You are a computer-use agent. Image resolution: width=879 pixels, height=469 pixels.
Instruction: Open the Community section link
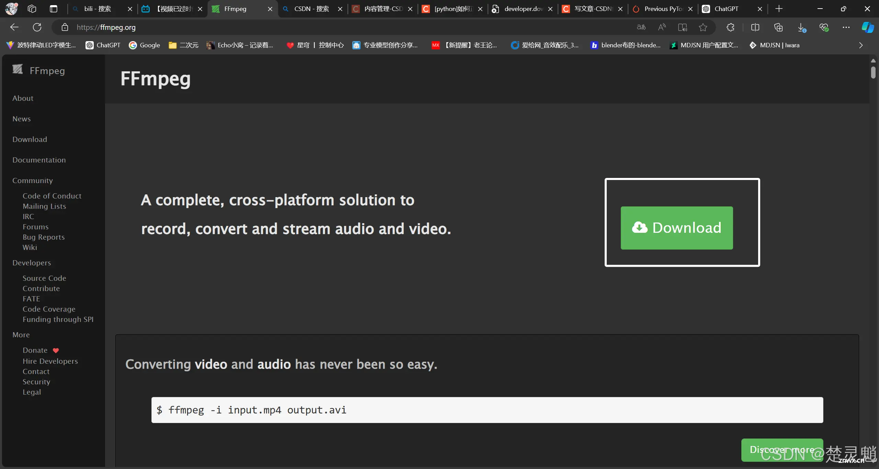[33, 180]
